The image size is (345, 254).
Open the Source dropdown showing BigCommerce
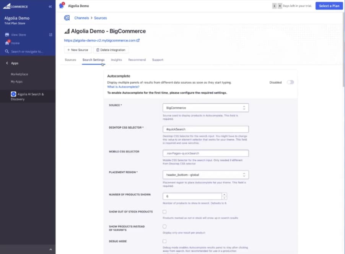[206, 108]
